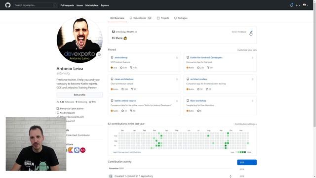316x178 pixels.
Task: Open the architect-coders repository
Action: (x=198, y=79)
